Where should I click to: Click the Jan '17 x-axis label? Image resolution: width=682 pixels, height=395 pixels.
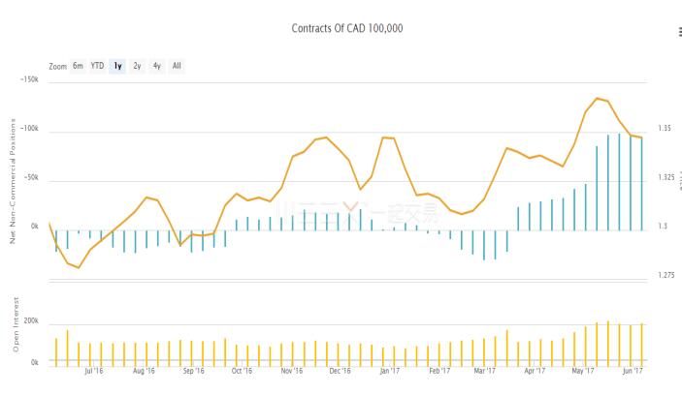pos(390,371)
